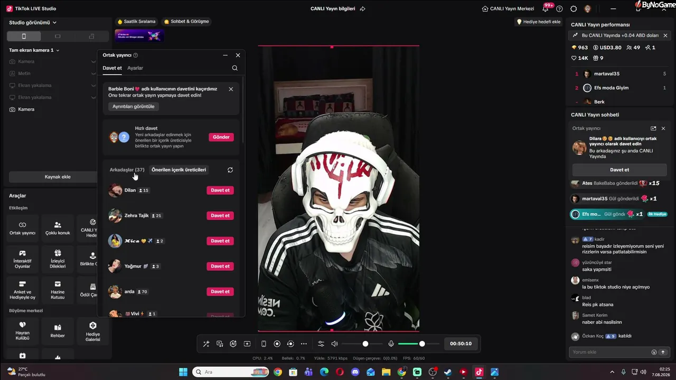Click the help icon in the title bar
This screenshot has width=676, height=380.
559,8
